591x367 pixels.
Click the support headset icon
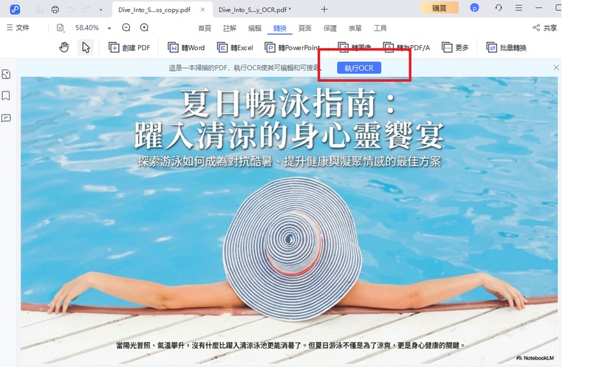click(498, 7)
